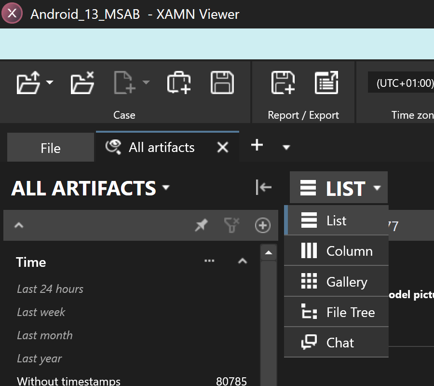Viewport: 434px width, 386px height.
Task: Save the case using the floppy disk icon
Action: click(222, 82)
